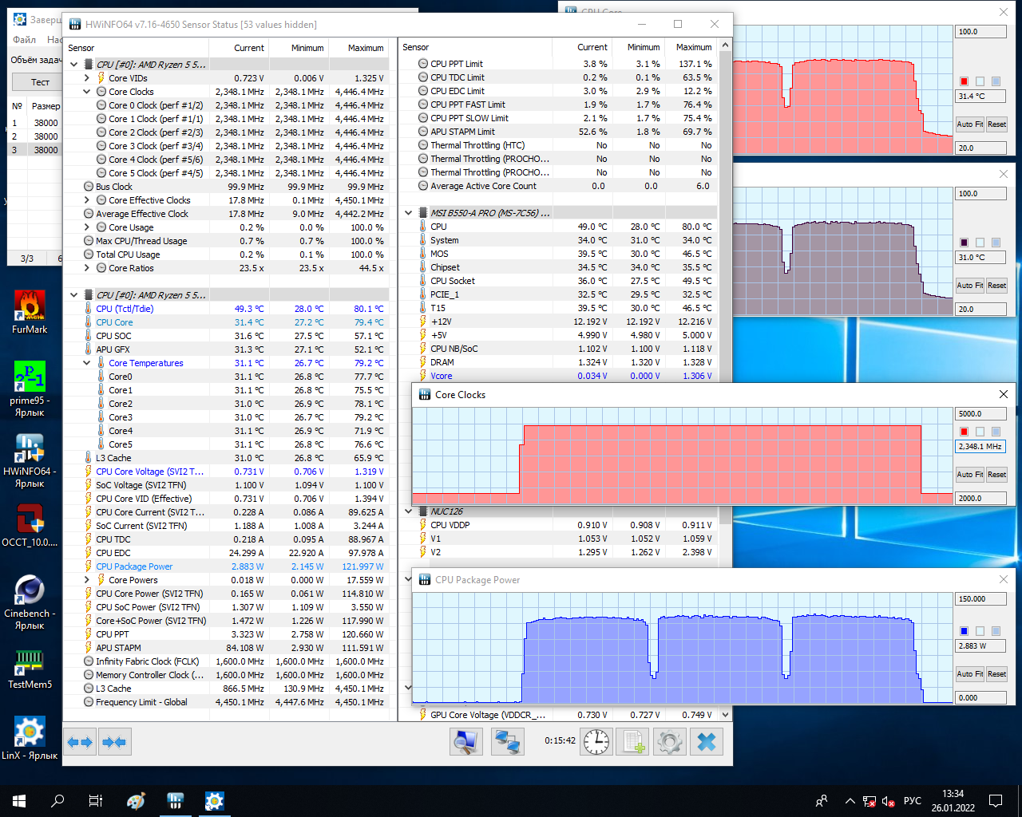Switch to HWiNFO taskbar button
This screenshot has height=817, width=1022.
point(176,801)
